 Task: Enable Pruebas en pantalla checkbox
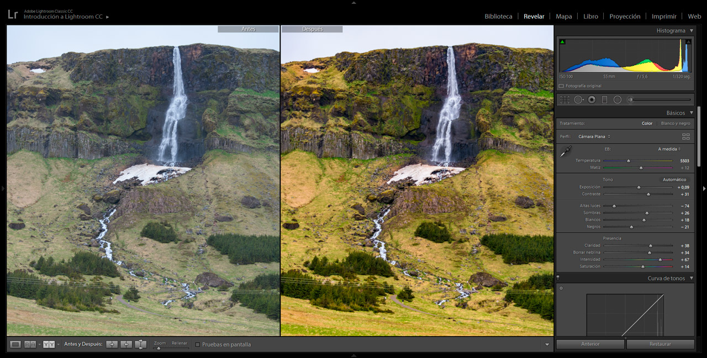[x=198, y=345]
